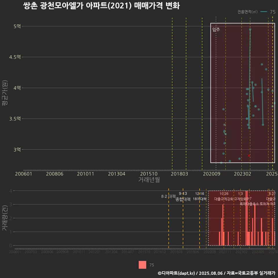Click the 9·13 종합대책 annotation
The image size is (278, 278).
183,196
